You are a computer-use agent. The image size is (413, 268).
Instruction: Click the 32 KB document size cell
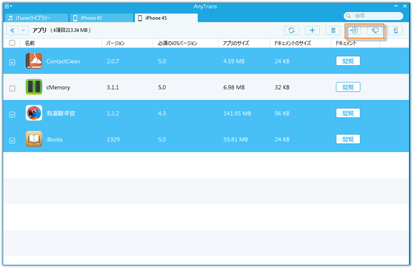coord(282,87)
